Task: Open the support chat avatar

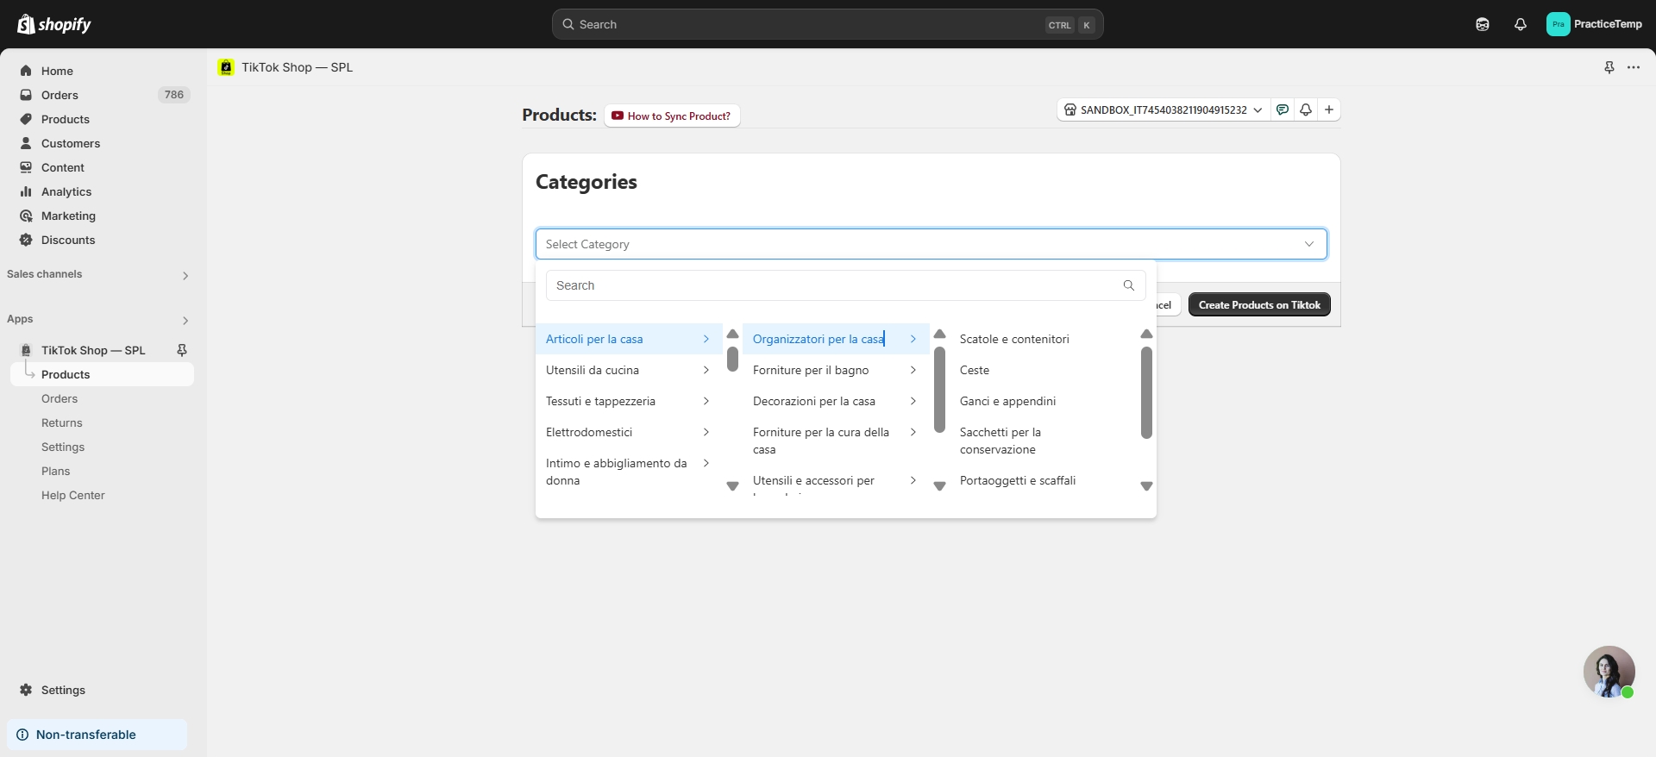Action: point(1609,672)
